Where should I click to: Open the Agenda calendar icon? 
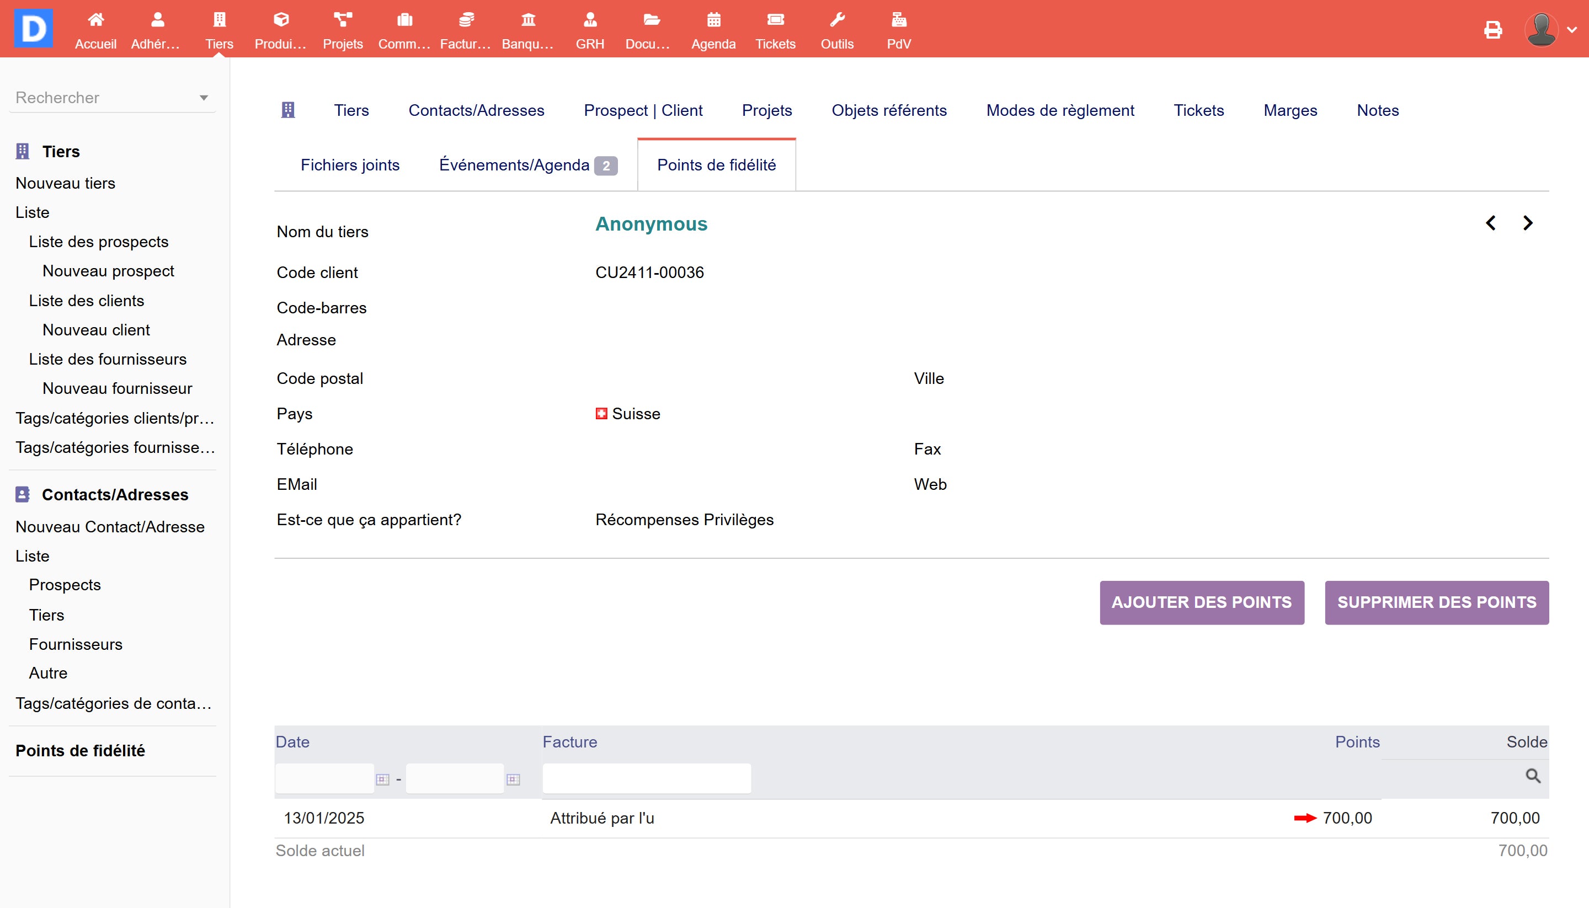713,20
